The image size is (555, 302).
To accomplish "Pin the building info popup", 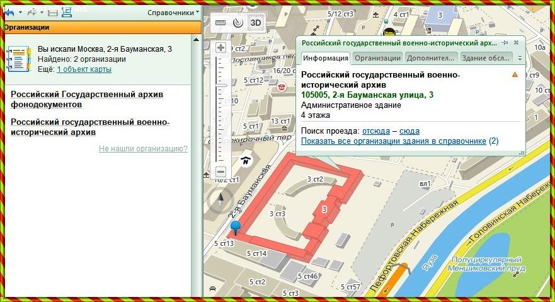I will point(505,42).
